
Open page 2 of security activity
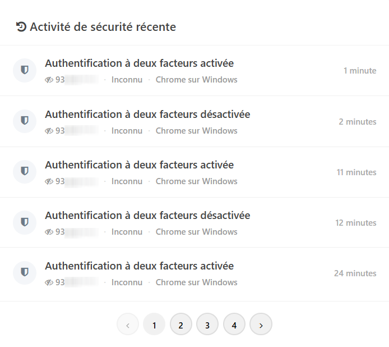point(181,324)
